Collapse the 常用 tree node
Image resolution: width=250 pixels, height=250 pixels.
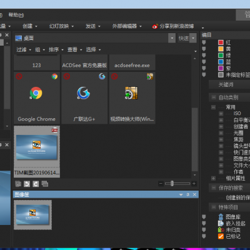click(x=213, y=107)
